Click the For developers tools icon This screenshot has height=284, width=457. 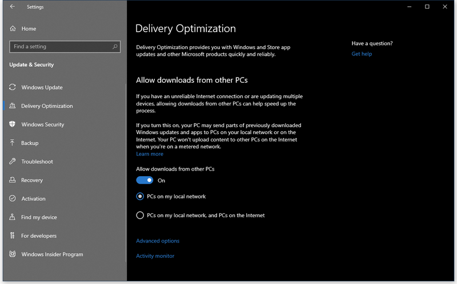12,236
